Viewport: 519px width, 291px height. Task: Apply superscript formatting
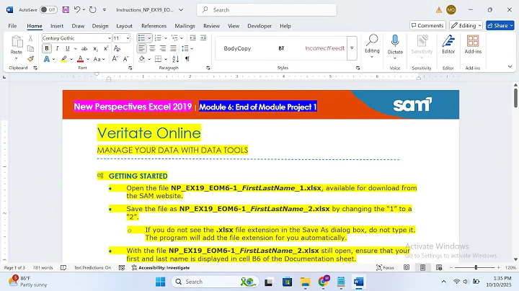point(106,48)
